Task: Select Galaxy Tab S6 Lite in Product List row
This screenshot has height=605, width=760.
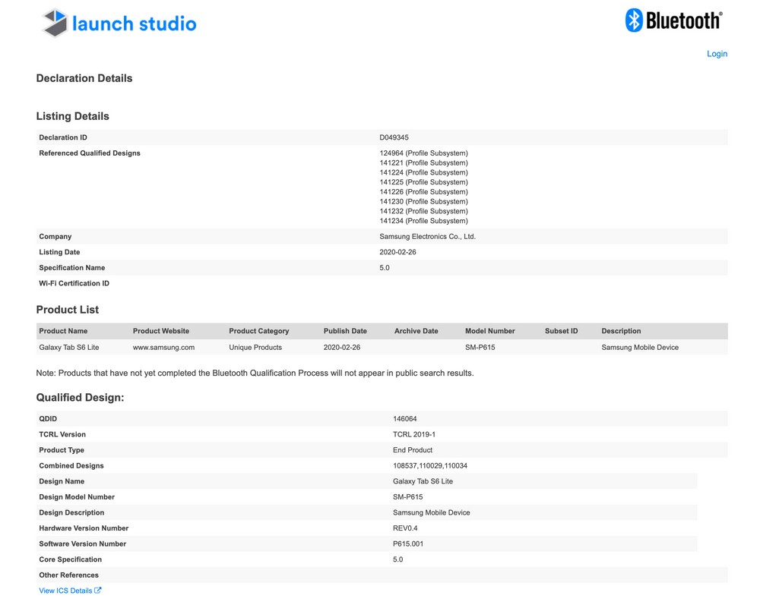Action: point(69,348)
